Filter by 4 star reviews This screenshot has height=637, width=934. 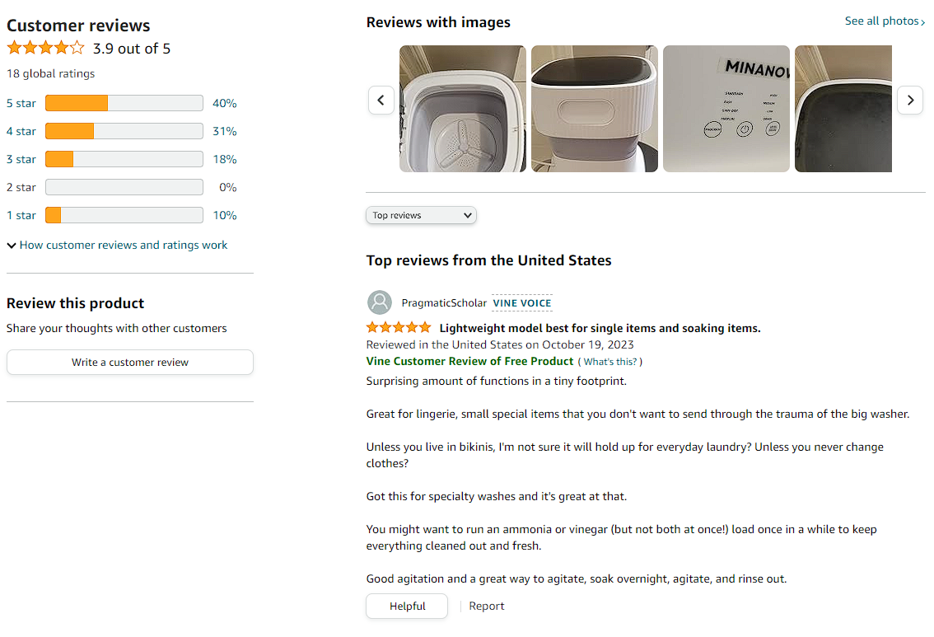pos(21,131)
